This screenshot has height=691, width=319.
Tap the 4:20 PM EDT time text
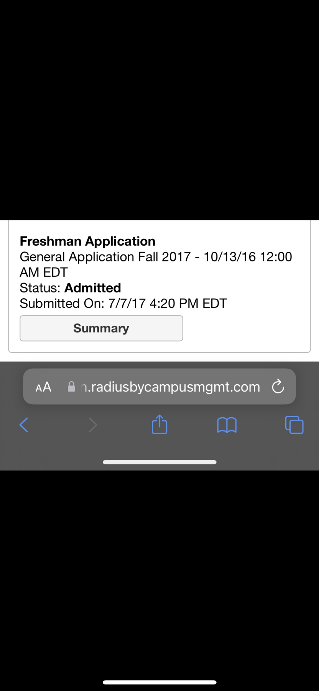[188, 304]
